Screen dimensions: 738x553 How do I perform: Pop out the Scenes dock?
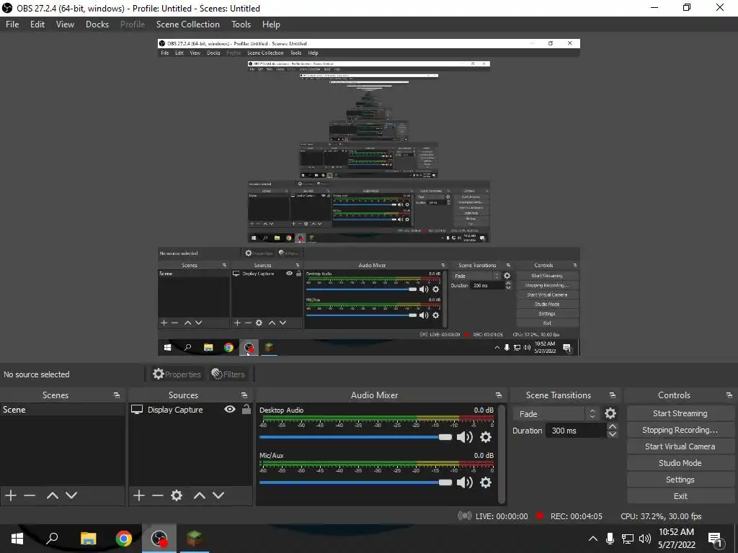[x=117, y=395]
